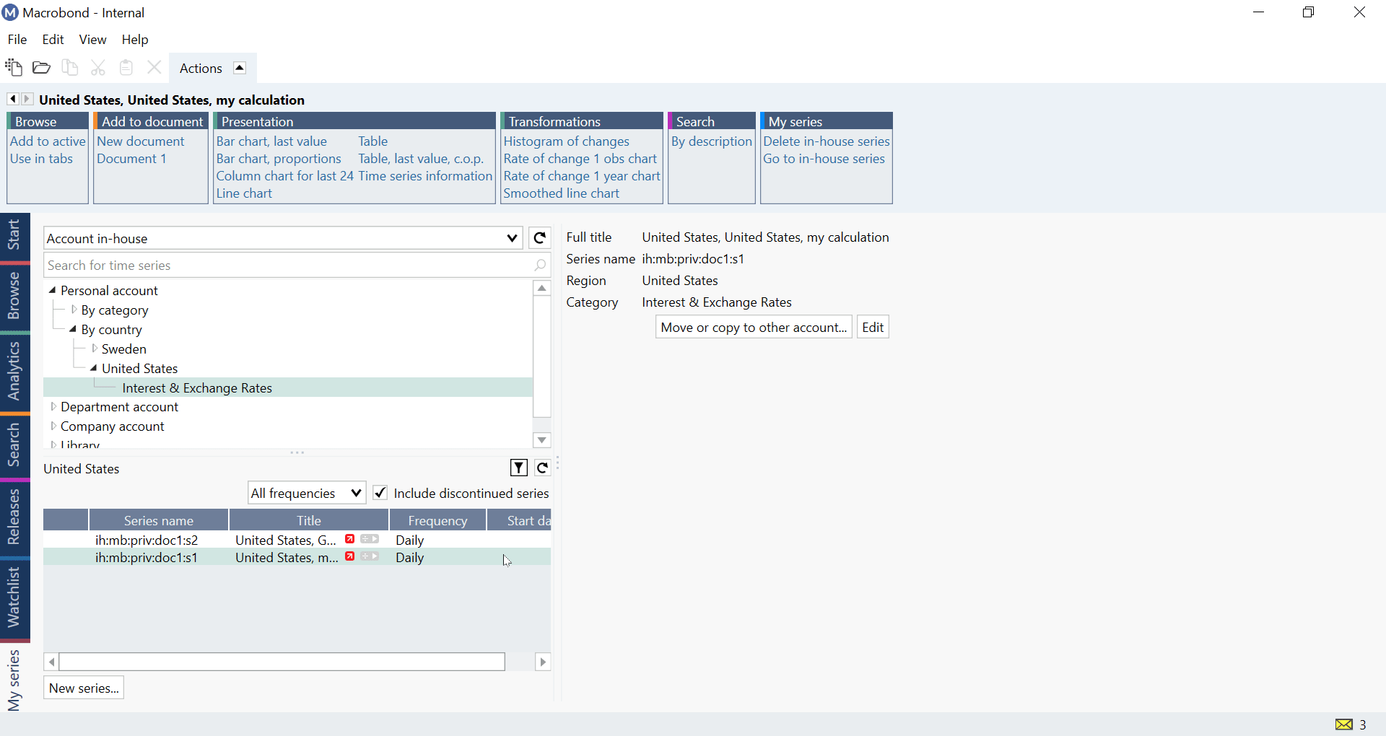Click Move or copy to other account button

[x=754, y=328]
